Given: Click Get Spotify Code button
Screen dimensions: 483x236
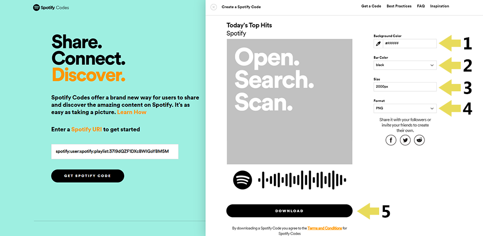Looking at the screenshot, I should (x=87, y=176).
